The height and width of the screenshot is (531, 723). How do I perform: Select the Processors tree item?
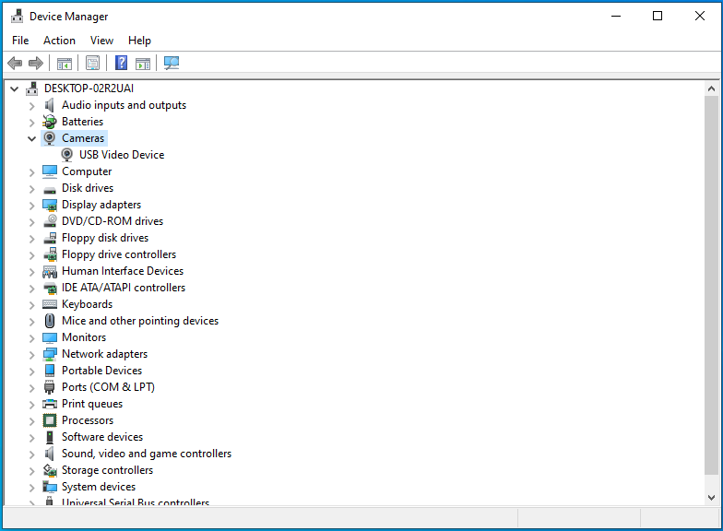[x=88, y=420]
